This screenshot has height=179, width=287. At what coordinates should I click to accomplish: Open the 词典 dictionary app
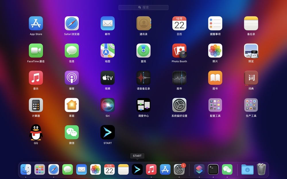(x=251, y=78)
